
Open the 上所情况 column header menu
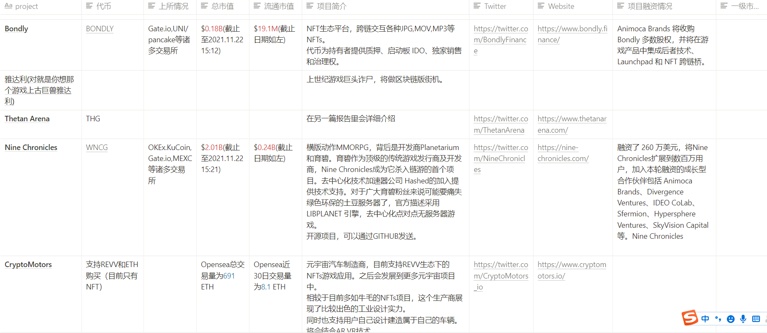coord(170,6)
